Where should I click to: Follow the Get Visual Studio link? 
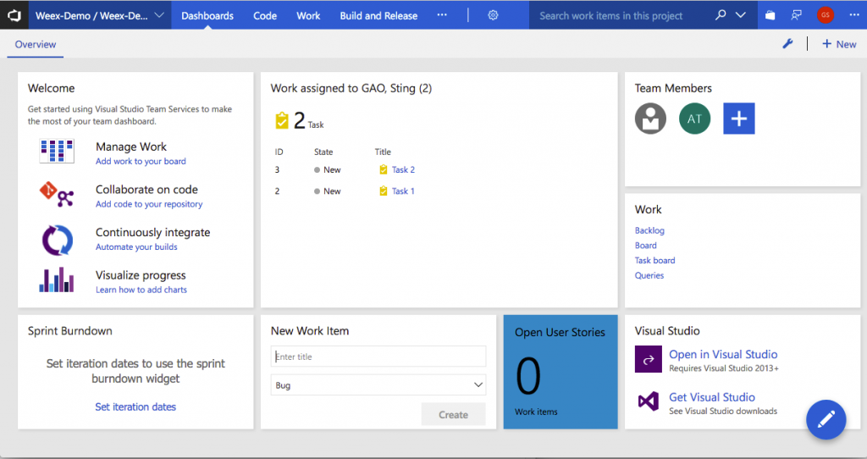[x=712, y=397]
